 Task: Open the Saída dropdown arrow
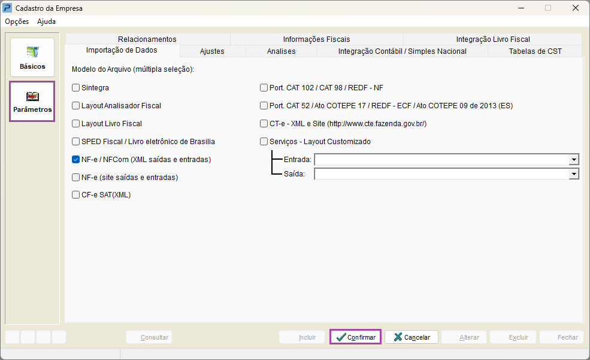click(x=574, y=174)
